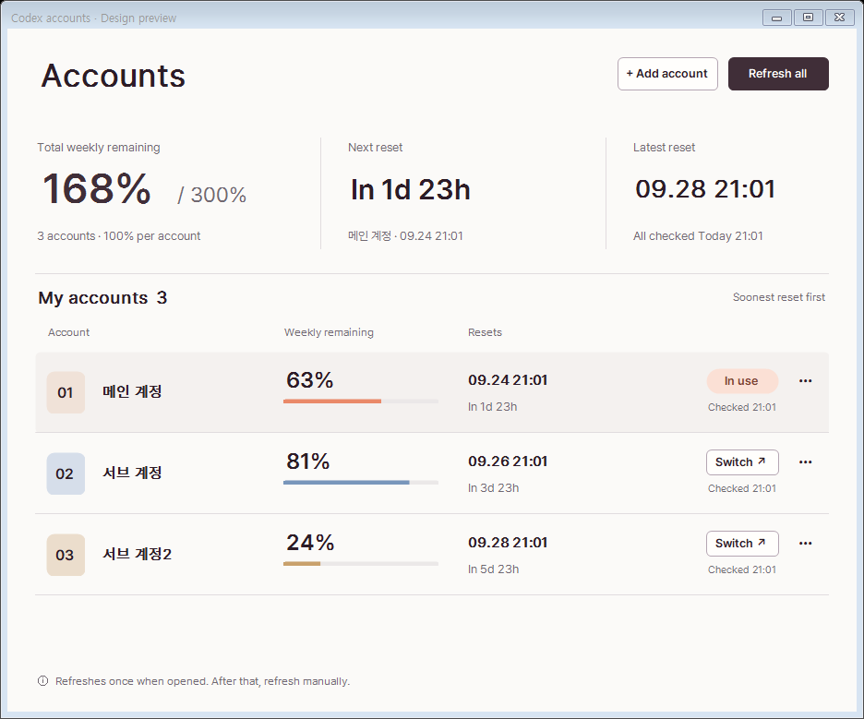This screenshot has width=864, height=719.
Task: Click the 24% weekly remaining value
Action: click(x=310, y=543)
